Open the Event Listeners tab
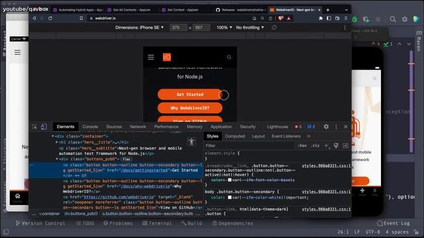The width and height of the screenshot is (424, 238). click(x=286, y=136)
